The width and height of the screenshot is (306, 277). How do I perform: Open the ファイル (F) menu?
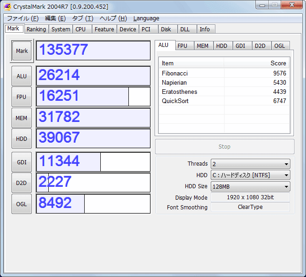23,18
